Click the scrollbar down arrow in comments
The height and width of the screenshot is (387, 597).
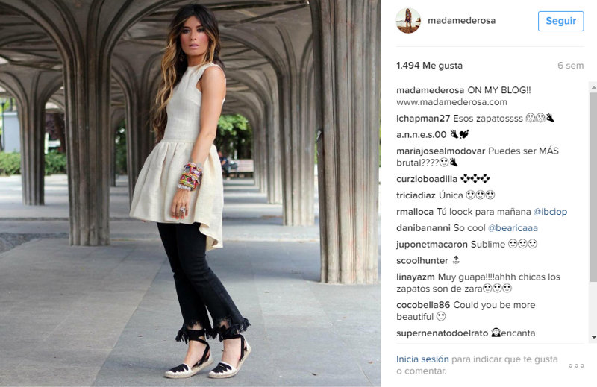tap(593, 337)
